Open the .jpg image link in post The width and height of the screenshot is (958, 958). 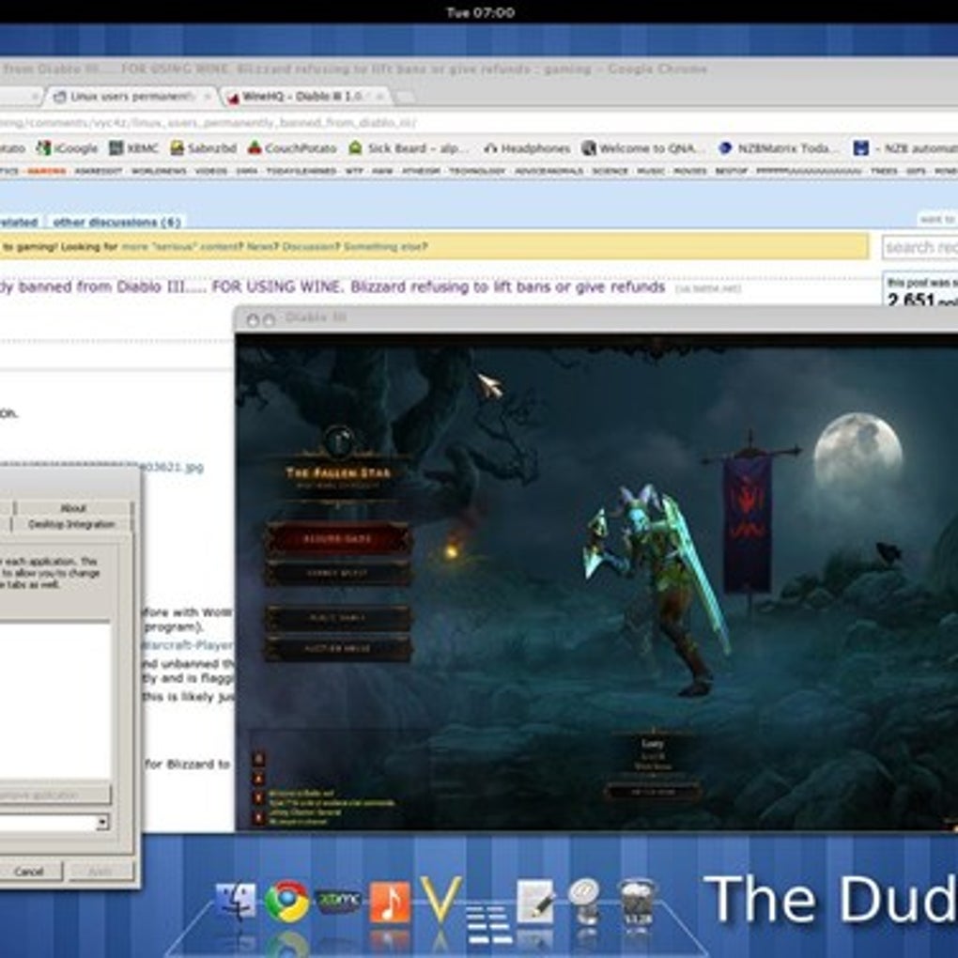172,467
